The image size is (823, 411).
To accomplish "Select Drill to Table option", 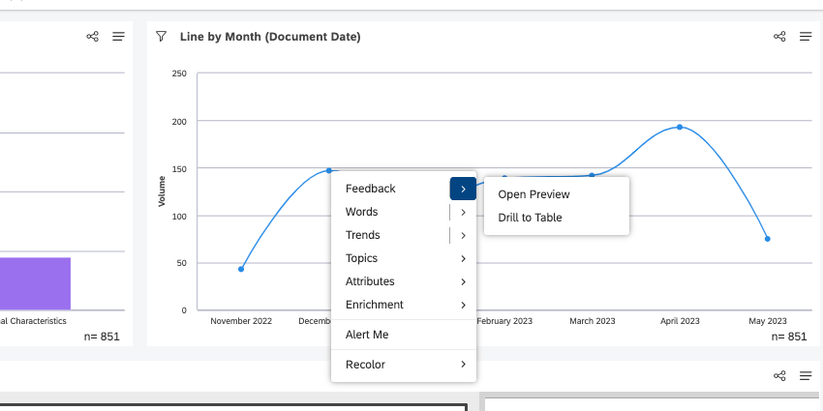I will pyautogui.click(x=530, y=218).
